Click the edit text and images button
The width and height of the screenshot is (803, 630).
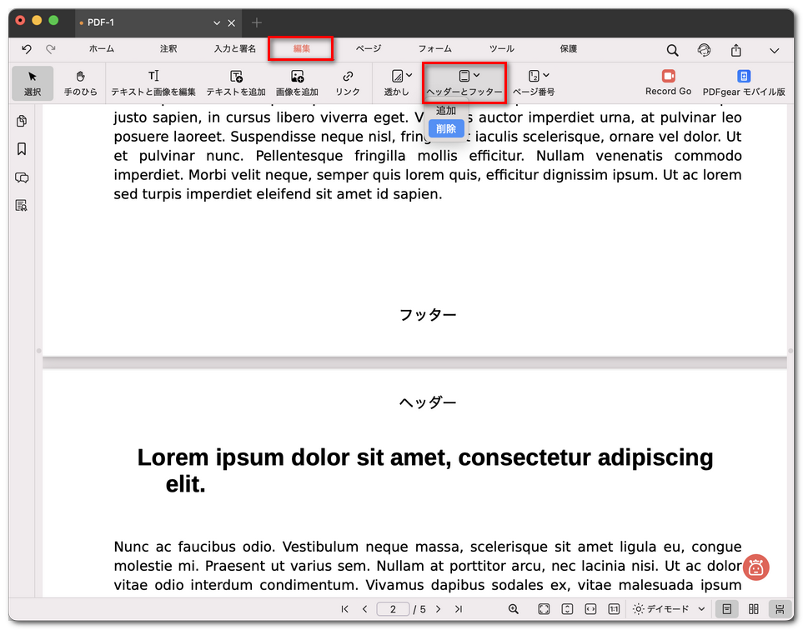153,82
